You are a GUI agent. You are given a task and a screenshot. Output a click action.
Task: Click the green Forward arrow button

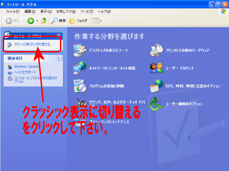tap(31, 21)
